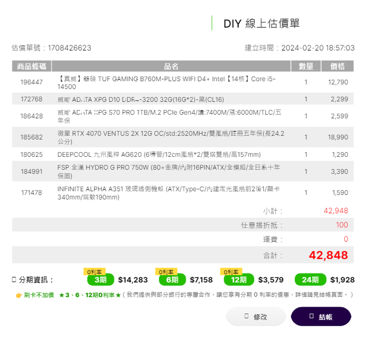Select the 6期 installment badge
Viewport: 366px width, 337px height.
172,279
